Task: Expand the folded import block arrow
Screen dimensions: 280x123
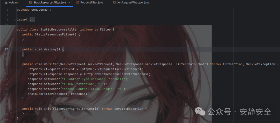Action: click(x=15, y=20)
